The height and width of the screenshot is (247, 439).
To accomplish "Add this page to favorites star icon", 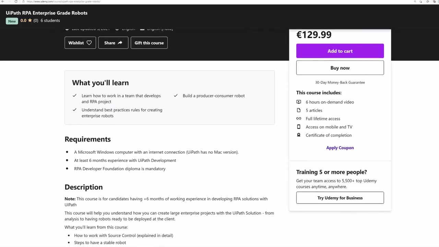I will click(421, 2).
